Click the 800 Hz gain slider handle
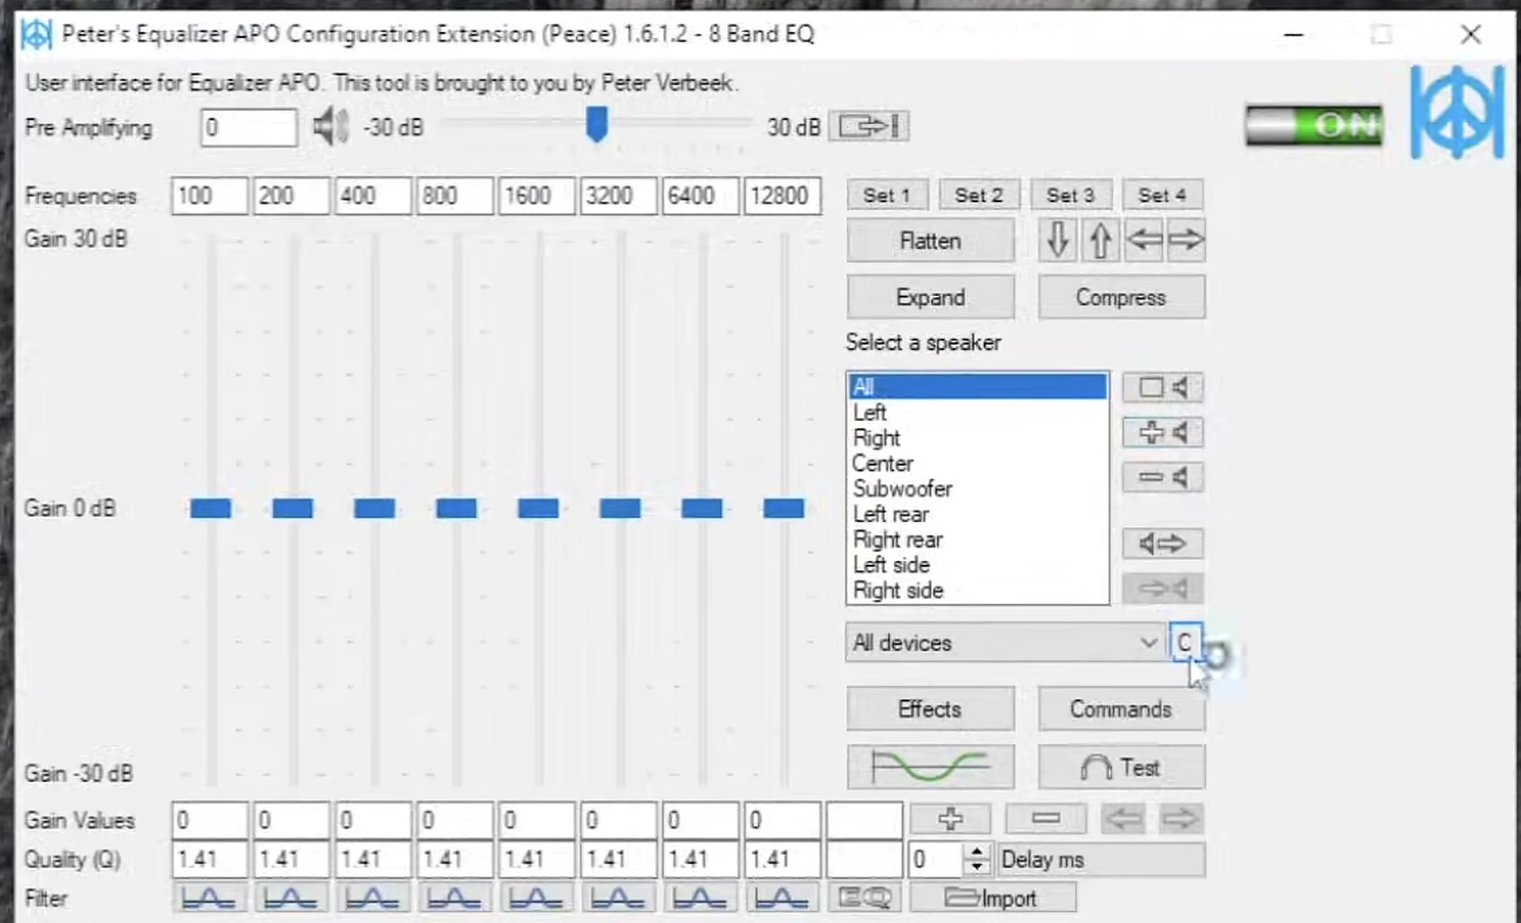Viewport: 1521px width, 923px height. point(456,509)
